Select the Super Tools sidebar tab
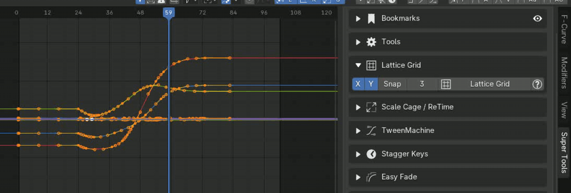The image size is (571, 193). (x=564, y=153)
